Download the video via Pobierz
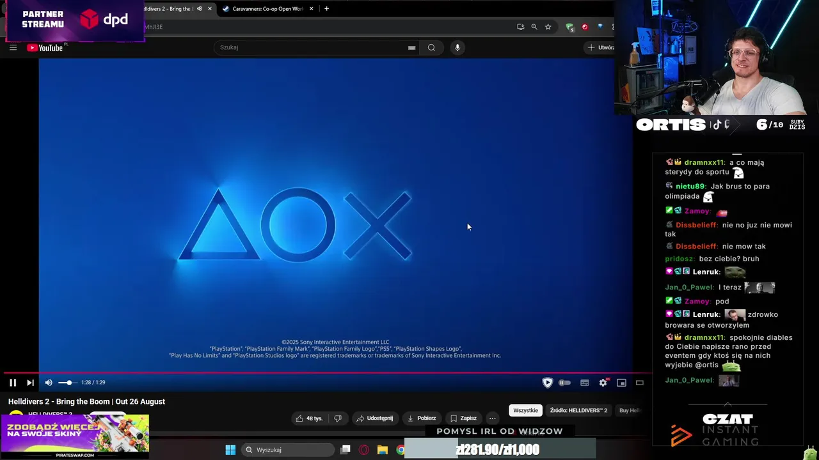 tap(422, 418)
